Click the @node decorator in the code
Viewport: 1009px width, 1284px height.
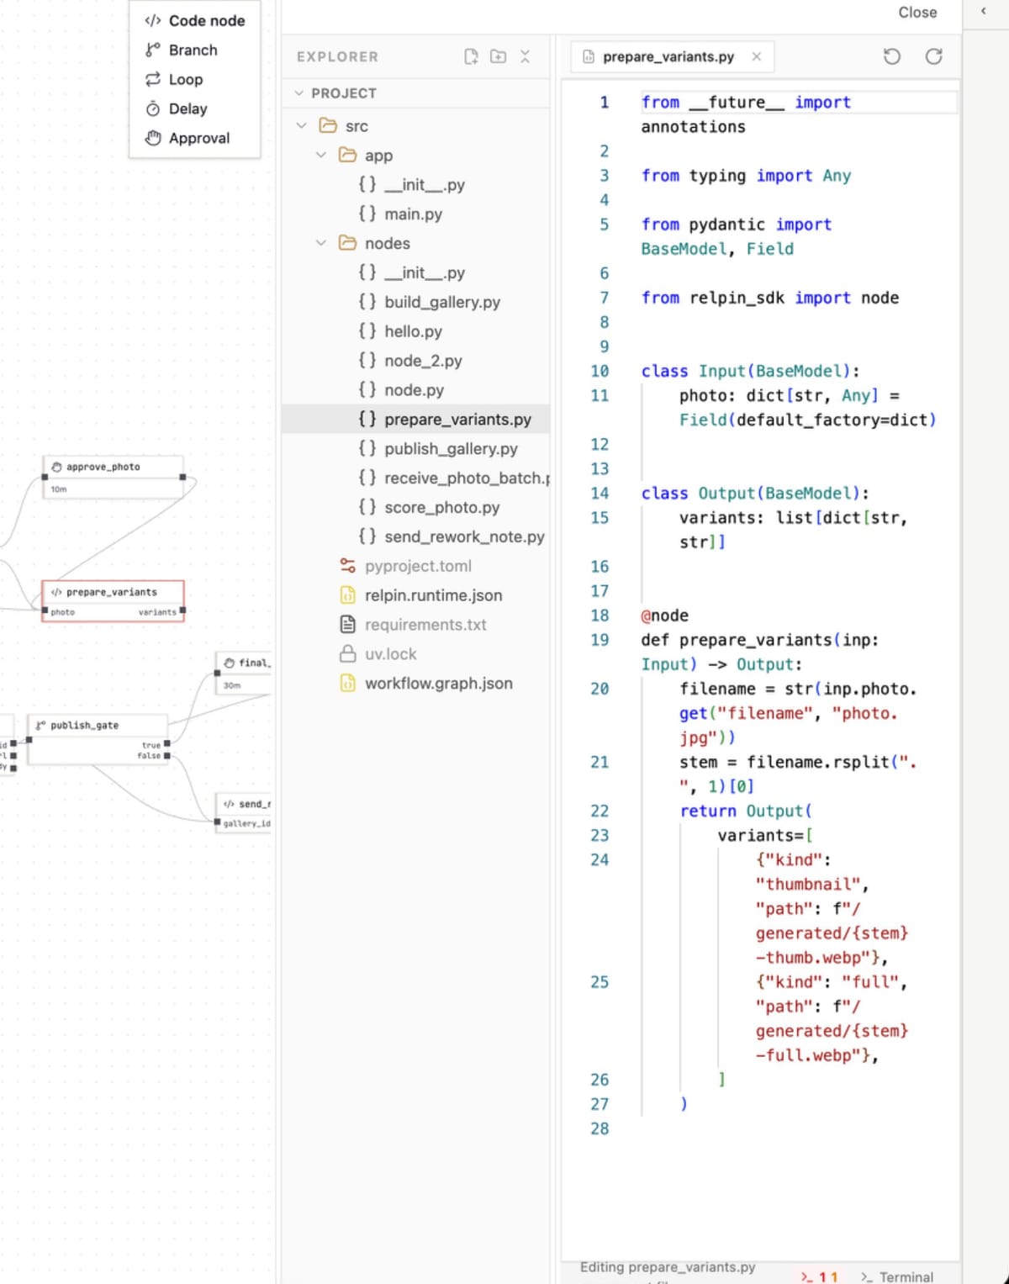pos(665,616)
